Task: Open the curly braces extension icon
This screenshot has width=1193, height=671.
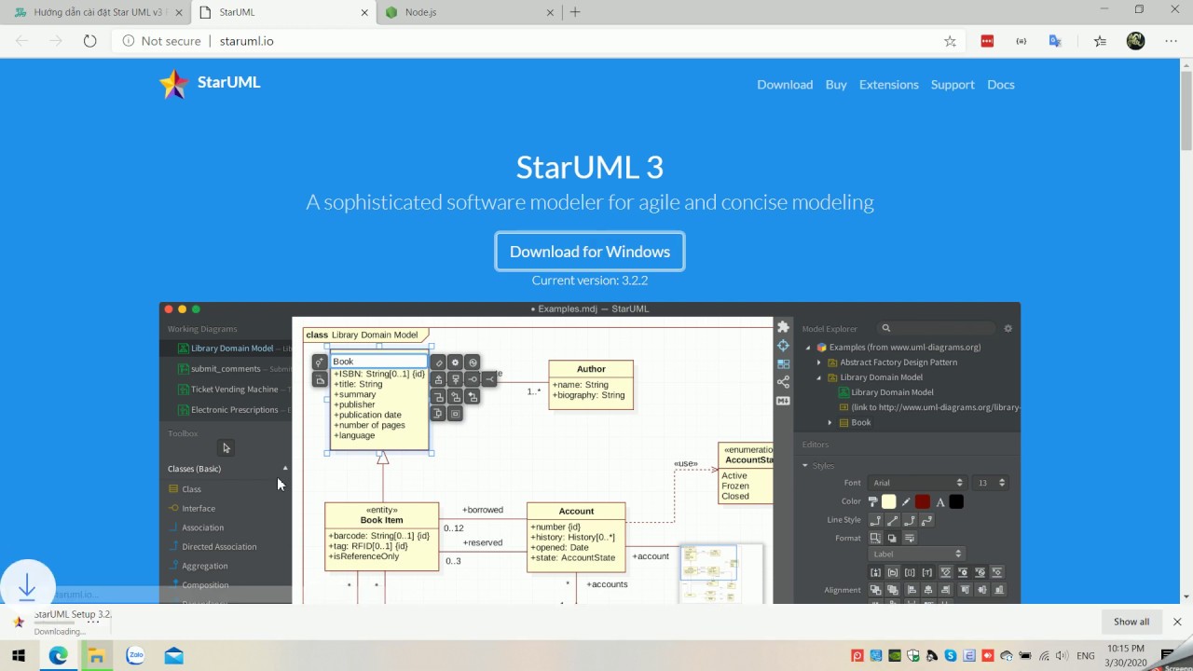Action: tap(1022, 41)
